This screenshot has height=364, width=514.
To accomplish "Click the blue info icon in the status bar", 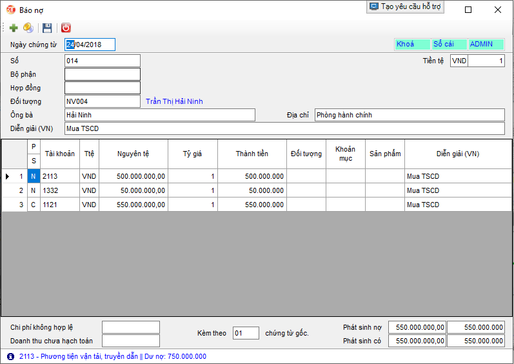I will point(10,356).
